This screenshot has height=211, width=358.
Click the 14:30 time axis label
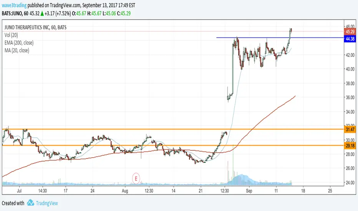(x=43, y=191)
